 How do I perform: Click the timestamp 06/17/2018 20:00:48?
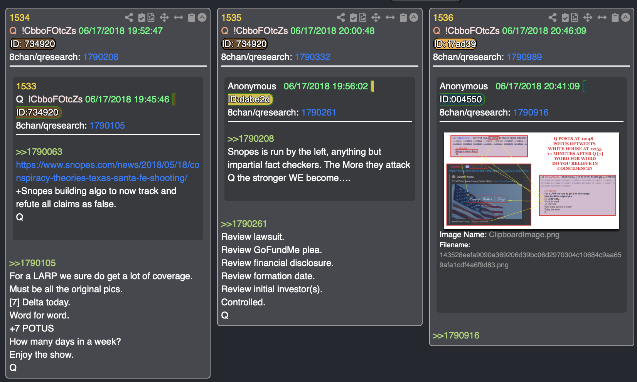pos(332,31)
